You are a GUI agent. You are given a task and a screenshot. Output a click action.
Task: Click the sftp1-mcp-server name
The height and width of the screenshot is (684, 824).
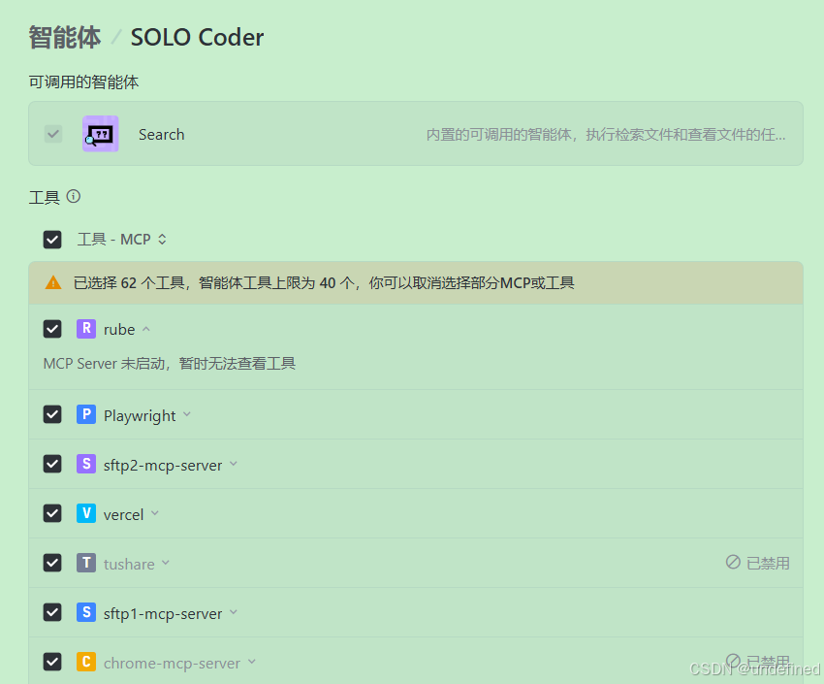click(x=163, y=613)
